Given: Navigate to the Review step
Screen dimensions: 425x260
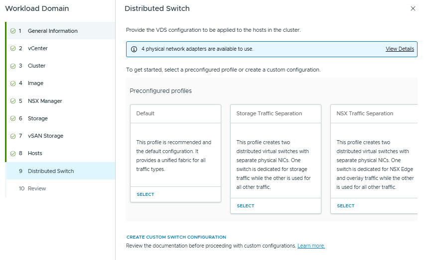Looking at the screenshot, I should 37,188.
